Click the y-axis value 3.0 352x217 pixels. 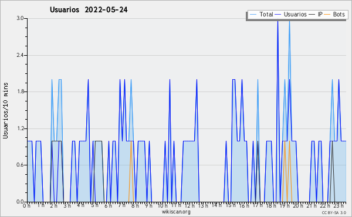pyautogui.click(x=20, y=18)
